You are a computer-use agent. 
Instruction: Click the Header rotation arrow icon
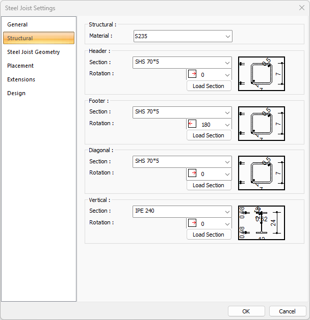point(193,74)
